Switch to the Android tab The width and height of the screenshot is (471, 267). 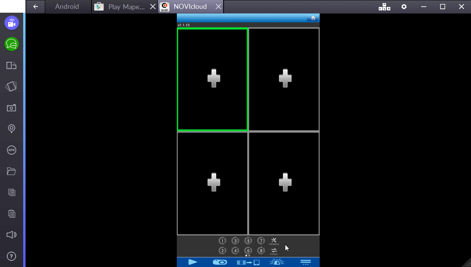67,7
